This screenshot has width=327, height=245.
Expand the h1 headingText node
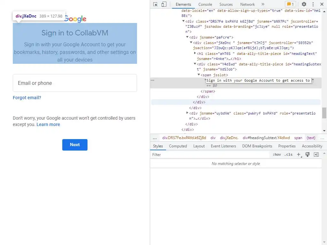pyautogui.click(x=195, y=53)
